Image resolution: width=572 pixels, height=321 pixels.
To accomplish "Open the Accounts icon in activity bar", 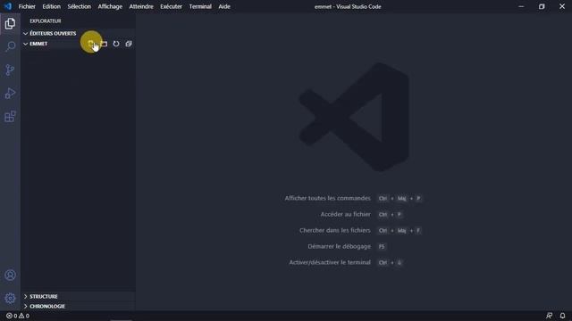I will (10, 276).
